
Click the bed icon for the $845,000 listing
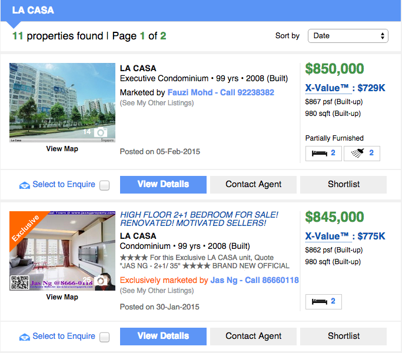[320, 302]
